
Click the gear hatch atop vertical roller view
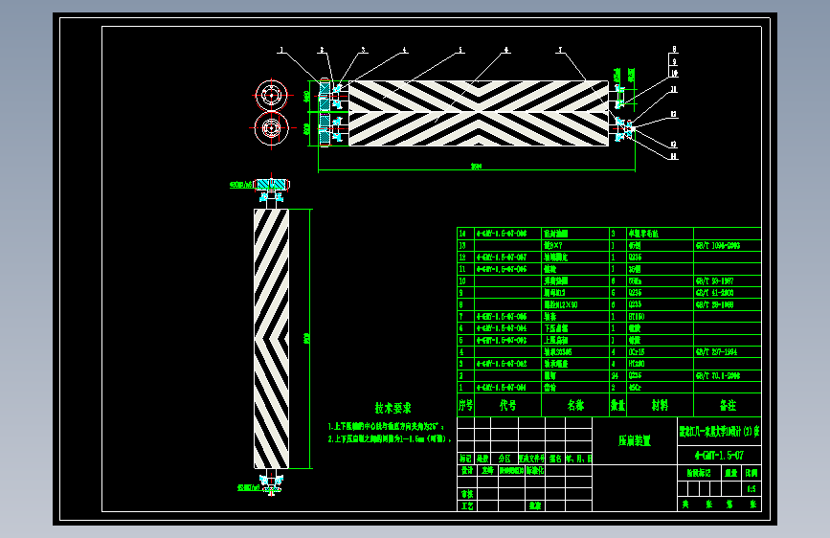point(272,184)
